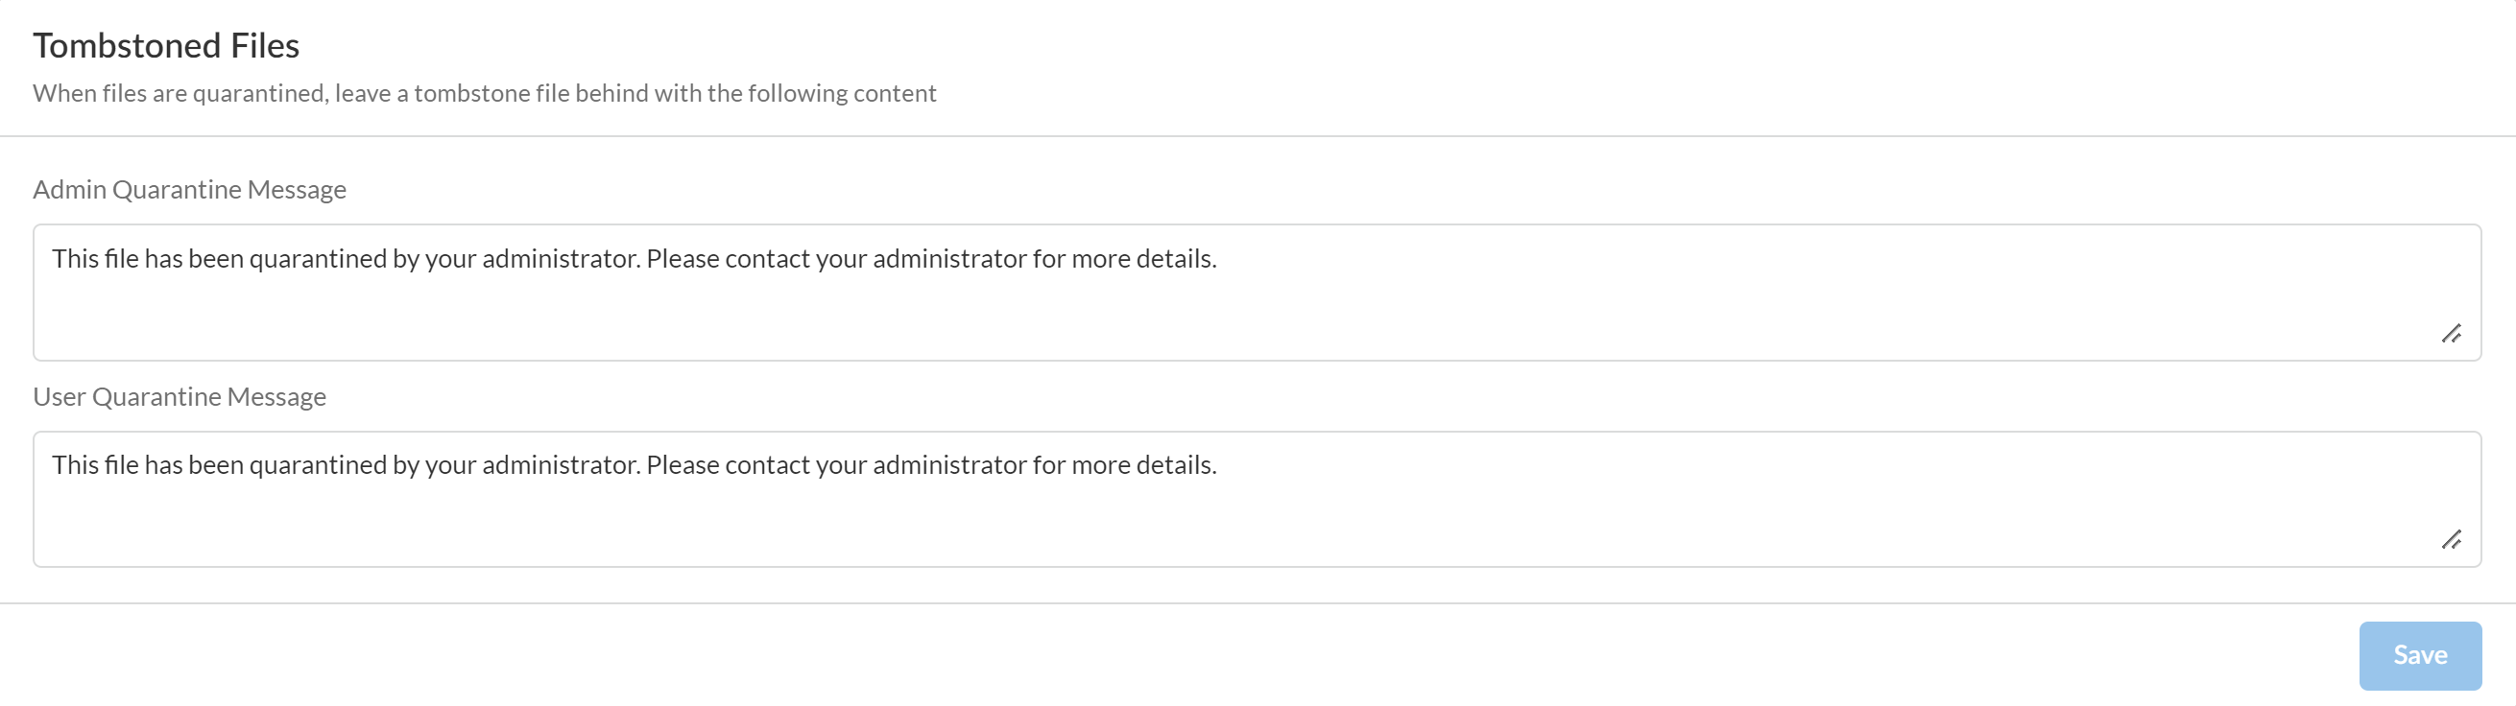This screenshot has width=2516, height=706.
Task: Click the Tombstoned Files heading
Action: tap(166, 46)
